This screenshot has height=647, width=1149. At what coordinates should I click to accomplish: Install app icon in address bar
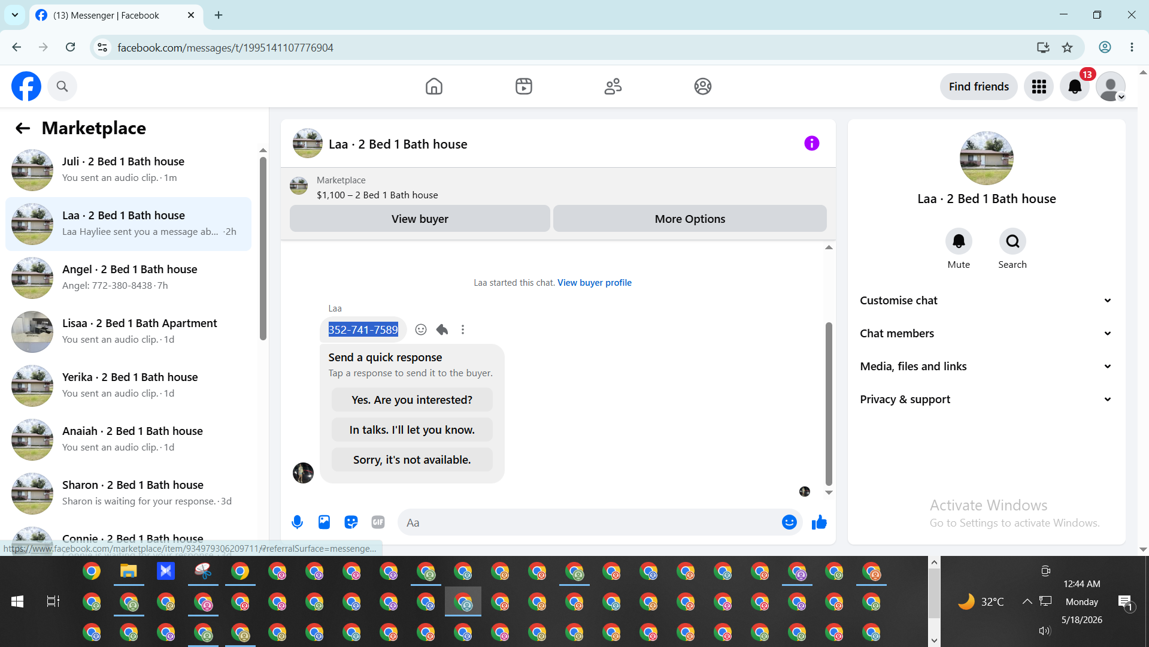click(x=1043, y=47)
